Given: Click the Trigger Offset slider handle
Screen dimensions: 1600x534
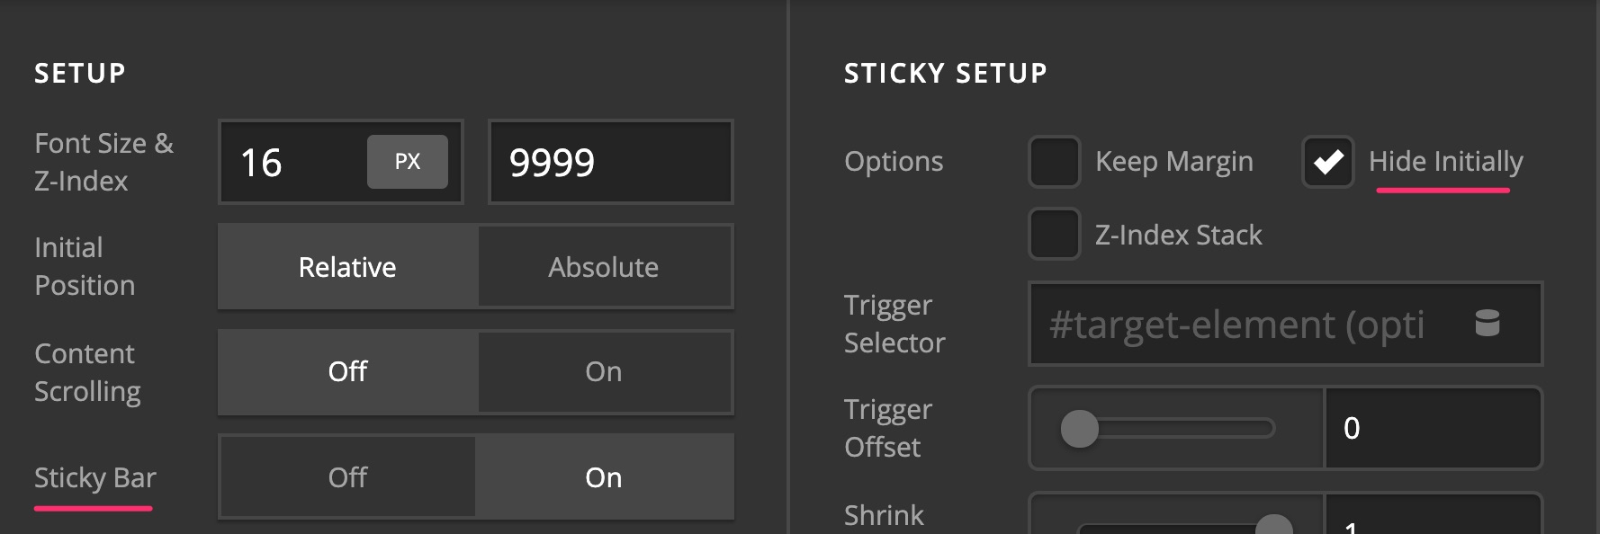Looking at the screenshot, I should pyautogui.click(x=1080, y=428).
